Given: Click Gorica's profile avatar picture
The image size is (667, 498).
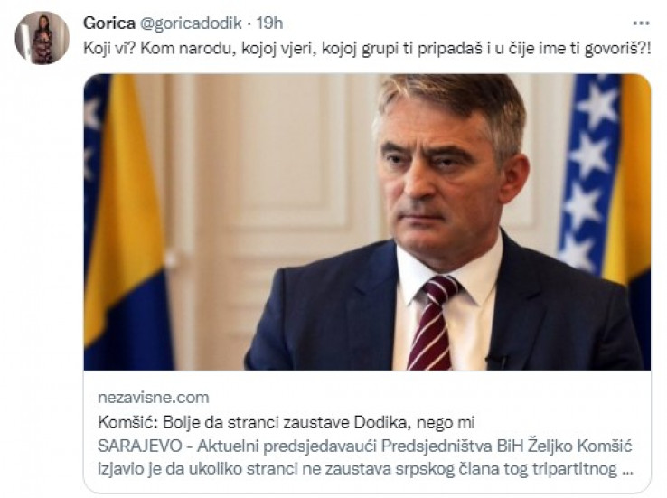Looking at the screenshot, I should [x=42, y=38].
